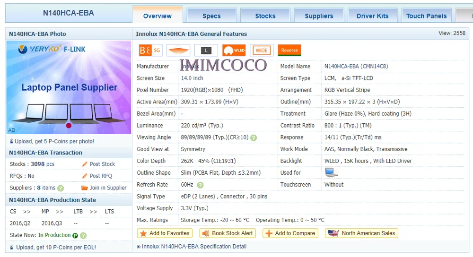Click the View: 2558 counter
Screen dimensions: 473x257
452,33
